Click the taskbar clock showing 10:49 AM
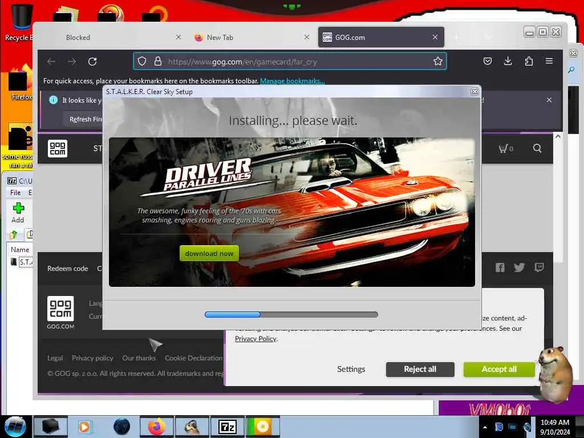Viewport: 584px width, 438px height. coord(554,427)
